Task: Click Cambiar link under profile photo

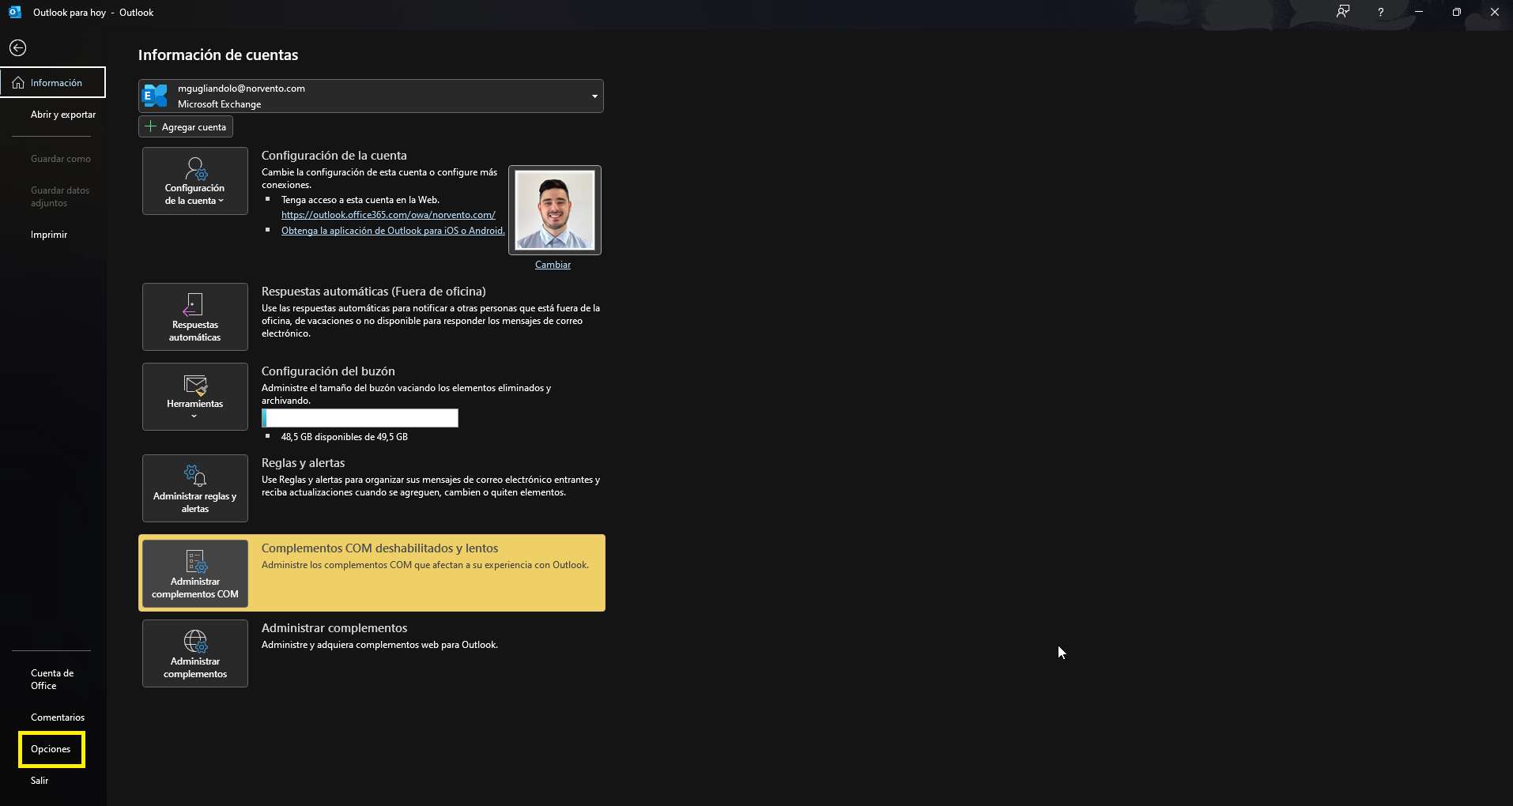Action: click(553, 265)
